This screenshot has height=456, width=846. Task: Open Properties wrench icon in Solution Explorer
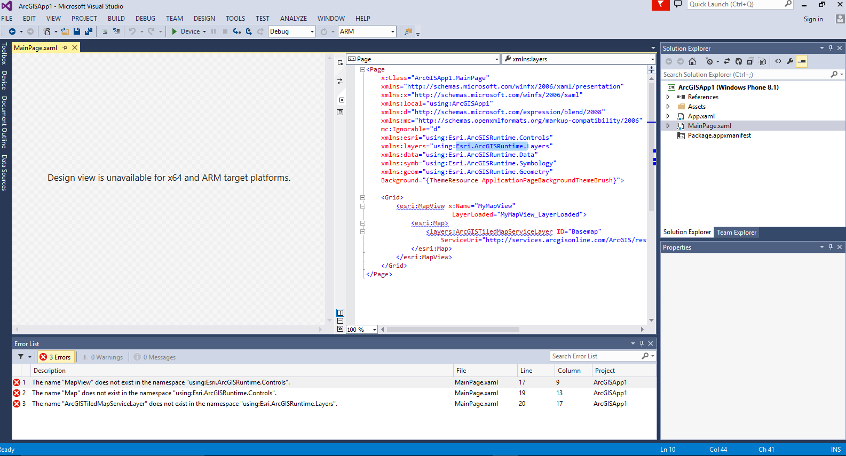[790, 61]
